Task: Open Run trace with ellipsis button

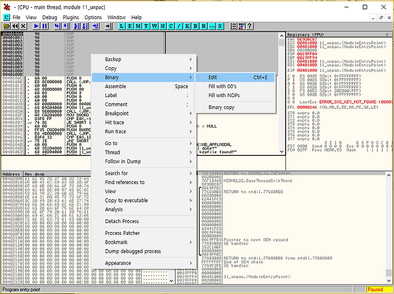Action: pyautogui.click(x=212, y=26)
